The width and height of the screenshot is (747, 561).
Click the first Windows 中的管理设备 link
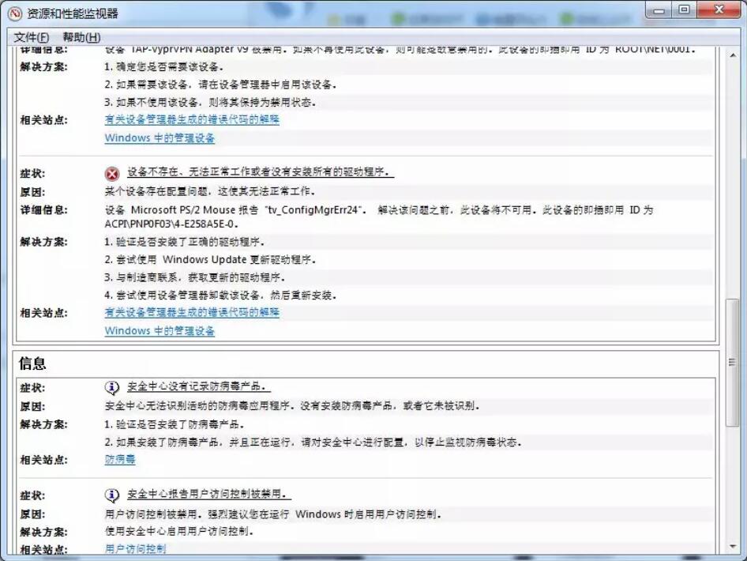[x=160, y=138]
